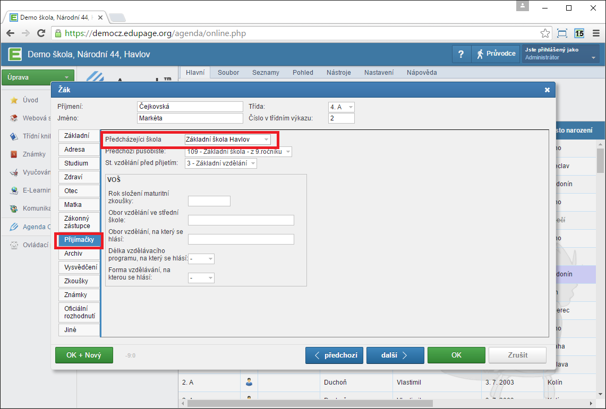
Task: Open the St. vzdělání před přijetím dropdown
Action: pyautogui.click(x=221, y=163)
